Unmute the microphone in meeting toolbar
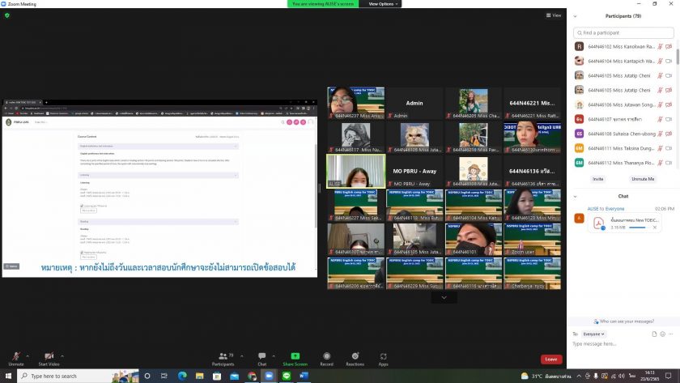 coord(15,359)
